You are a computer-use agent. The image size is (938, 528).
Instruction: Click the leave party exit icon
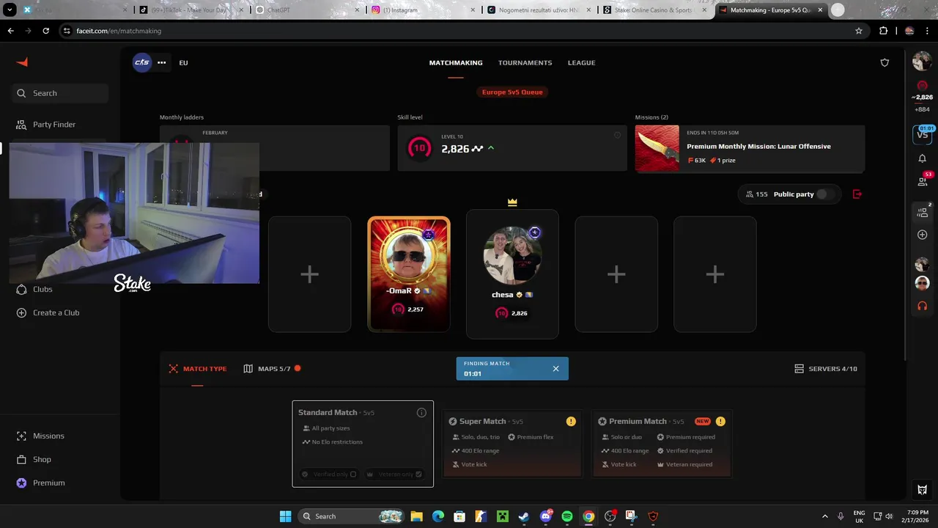click(857, 194)
